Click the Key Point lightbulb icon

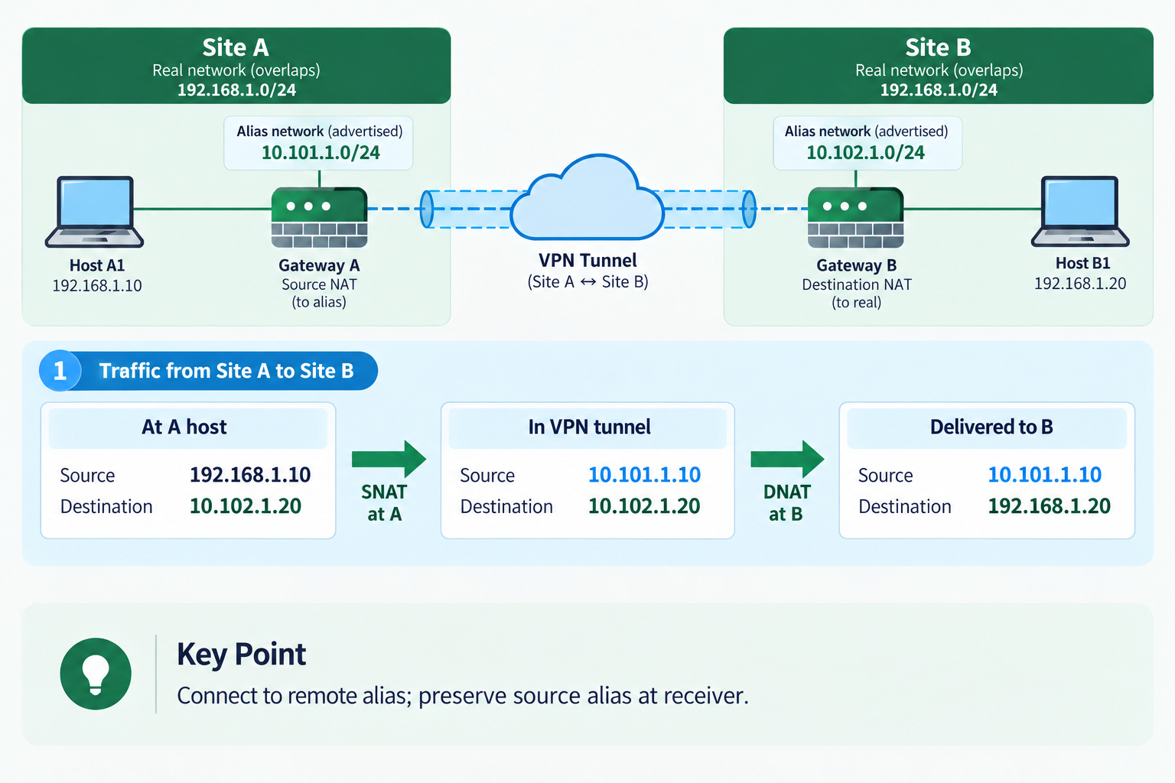(x=96, y=674)
